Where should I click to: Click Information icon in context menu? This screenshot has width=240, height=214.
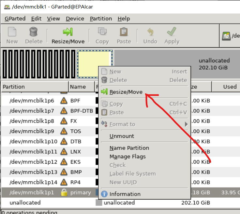click(x=104, y=194)
